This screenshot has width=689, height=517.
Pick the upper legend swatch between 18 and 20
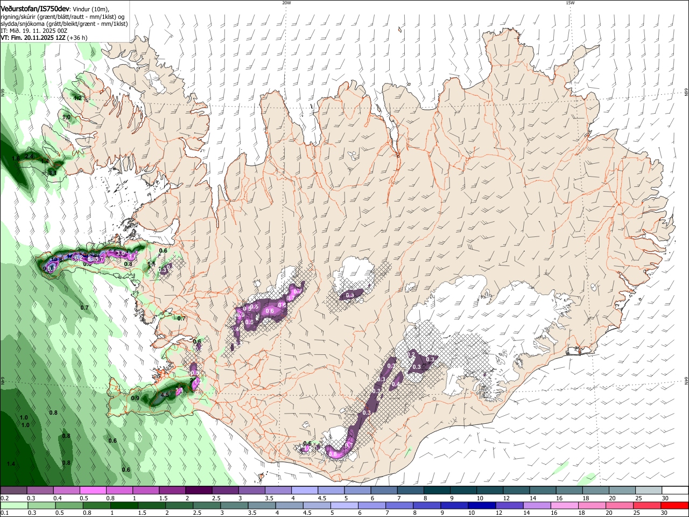click(x=596, y=491)
